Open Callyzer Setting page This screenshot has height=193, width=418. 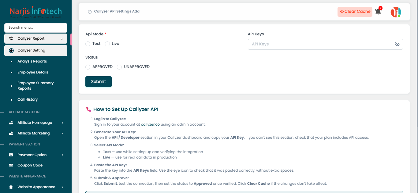(x=36, y=51)
